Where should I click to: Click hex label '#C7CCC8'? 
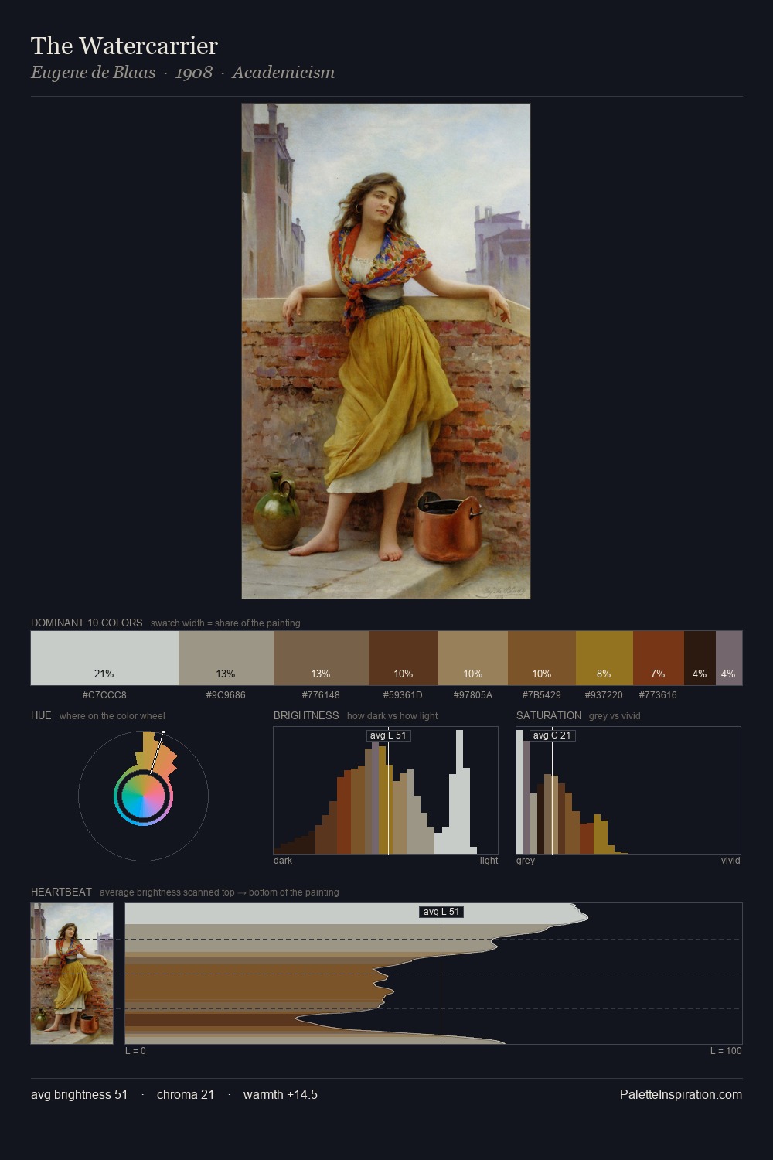pos(104,695)
